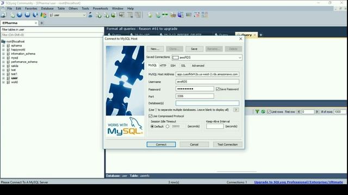
Task: Select the MySQL tab in dialog
Action: coord(152,65)
